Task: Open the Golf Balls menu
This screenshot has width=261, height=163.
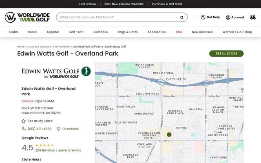Action: click(101, 32)
